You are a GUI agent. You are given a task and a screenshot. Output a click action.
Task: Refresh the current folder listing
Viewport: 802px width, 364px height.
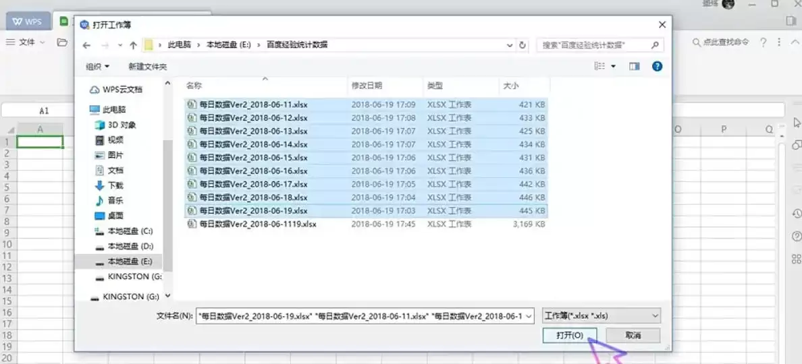(x=523, y=45)
